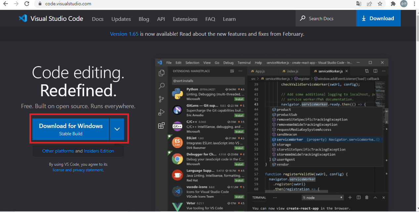Click the filter icon in the Extensions Marketplace header
The image size is (419, 212).
(x=232, y=71)
